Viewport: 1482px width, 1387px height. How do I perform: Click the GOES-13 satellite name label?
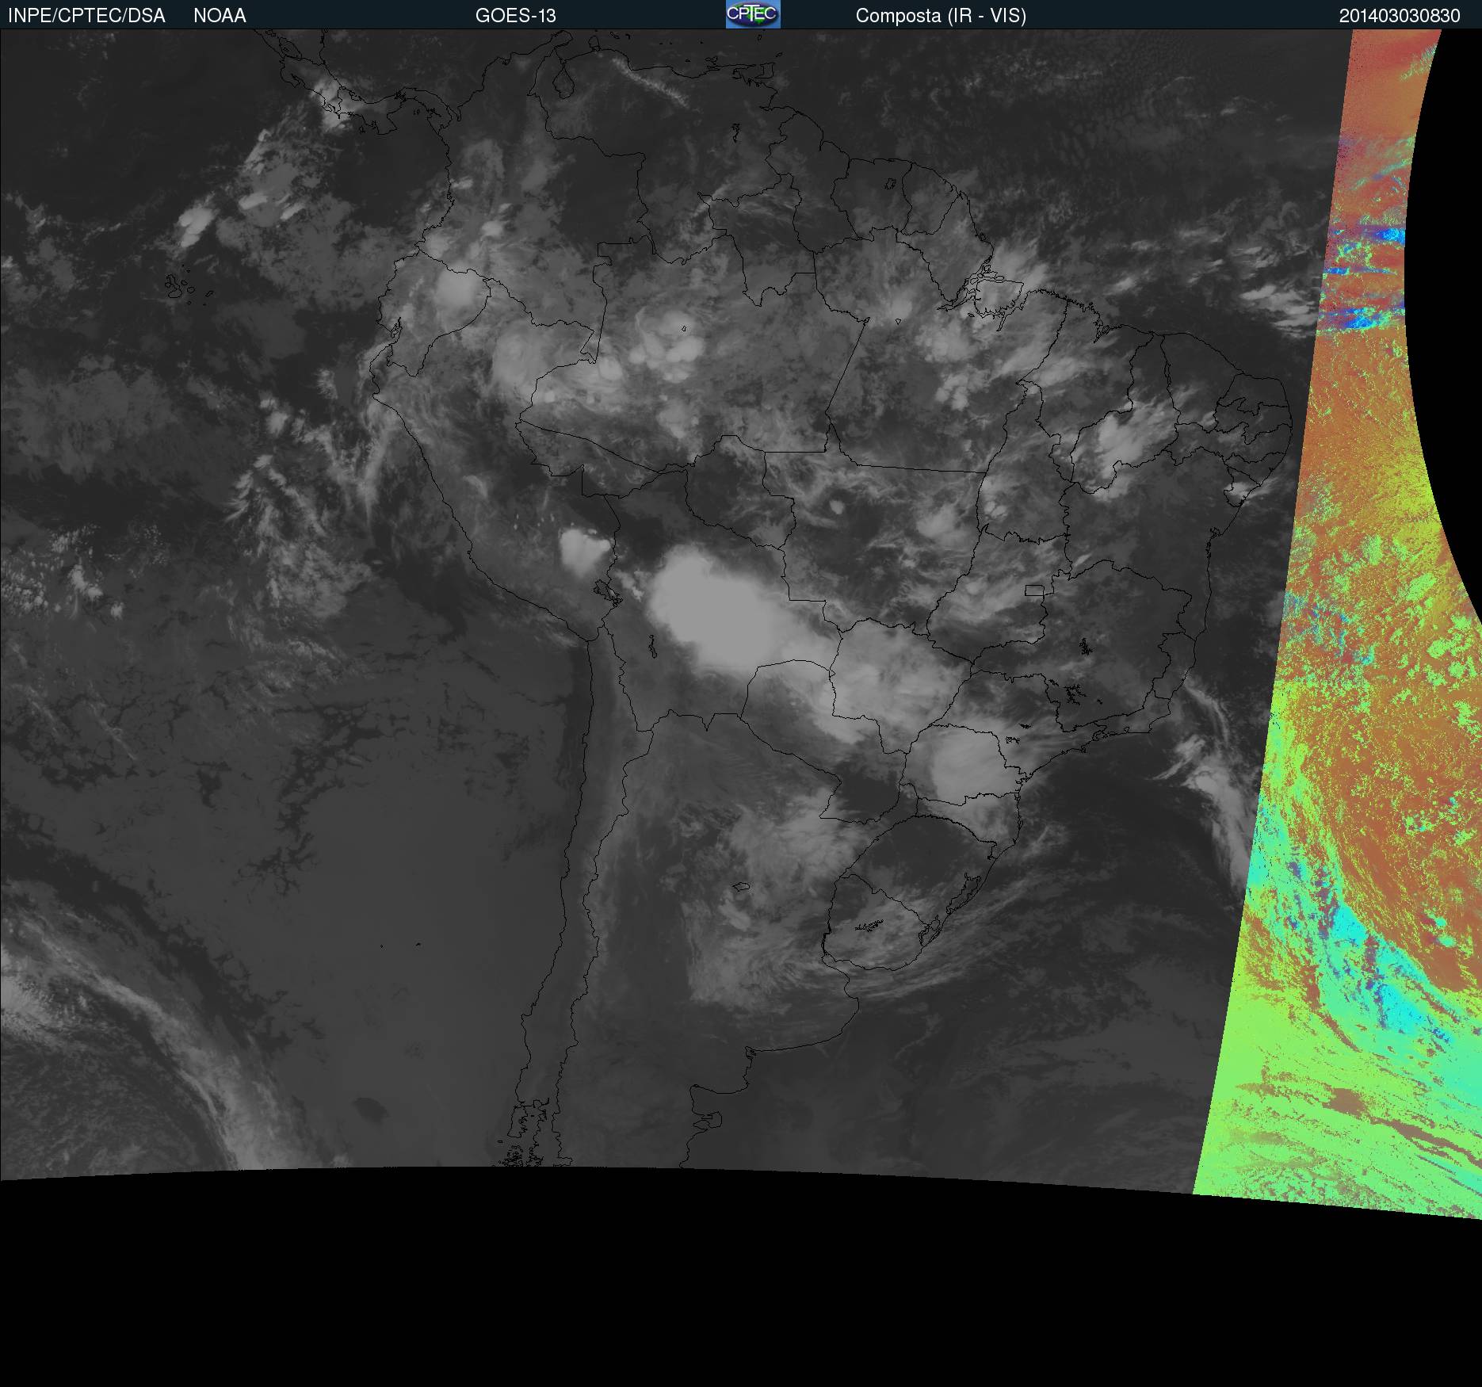coord(515,16)
